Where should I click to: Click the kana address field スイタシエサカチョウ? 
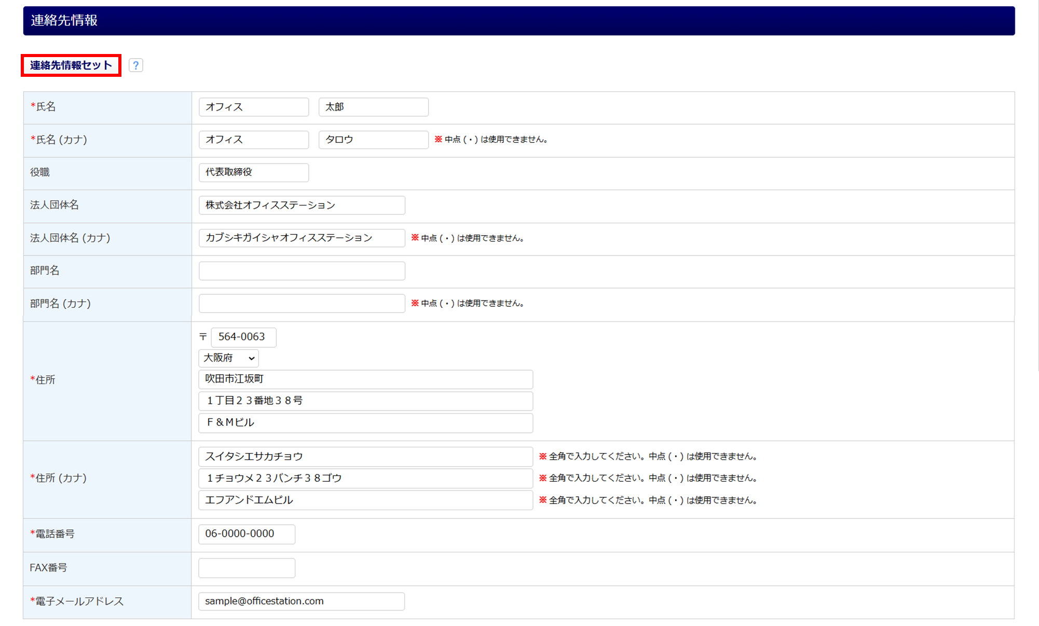pos(365,457)
